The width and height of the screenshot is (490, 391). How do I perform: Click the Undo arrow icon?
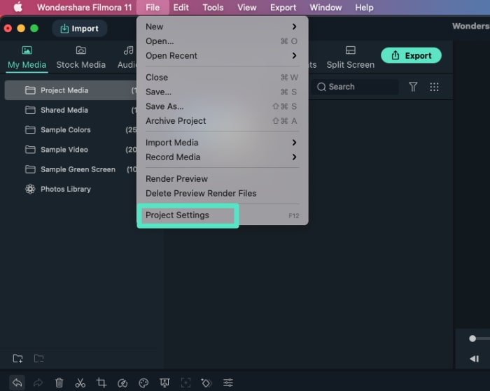(x=17, y=383)
